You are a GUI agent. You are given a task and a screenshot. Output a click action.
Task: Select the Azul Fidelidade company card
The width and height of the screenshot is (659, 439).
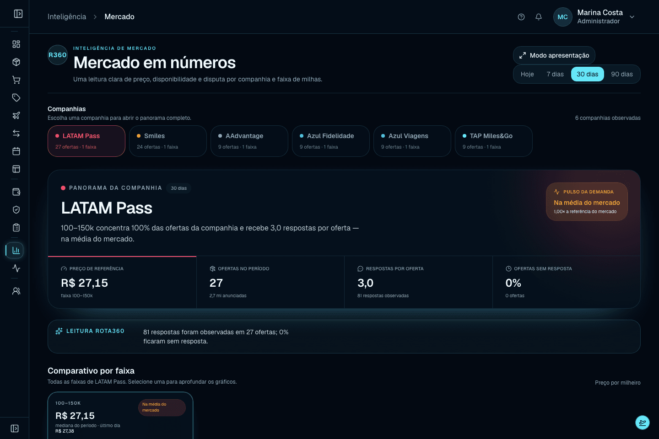point(331,141)
